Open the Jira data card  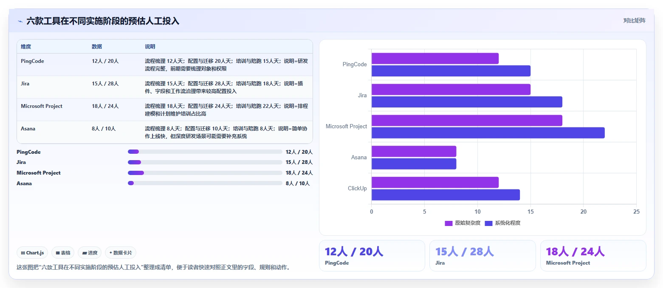[482, 256]
